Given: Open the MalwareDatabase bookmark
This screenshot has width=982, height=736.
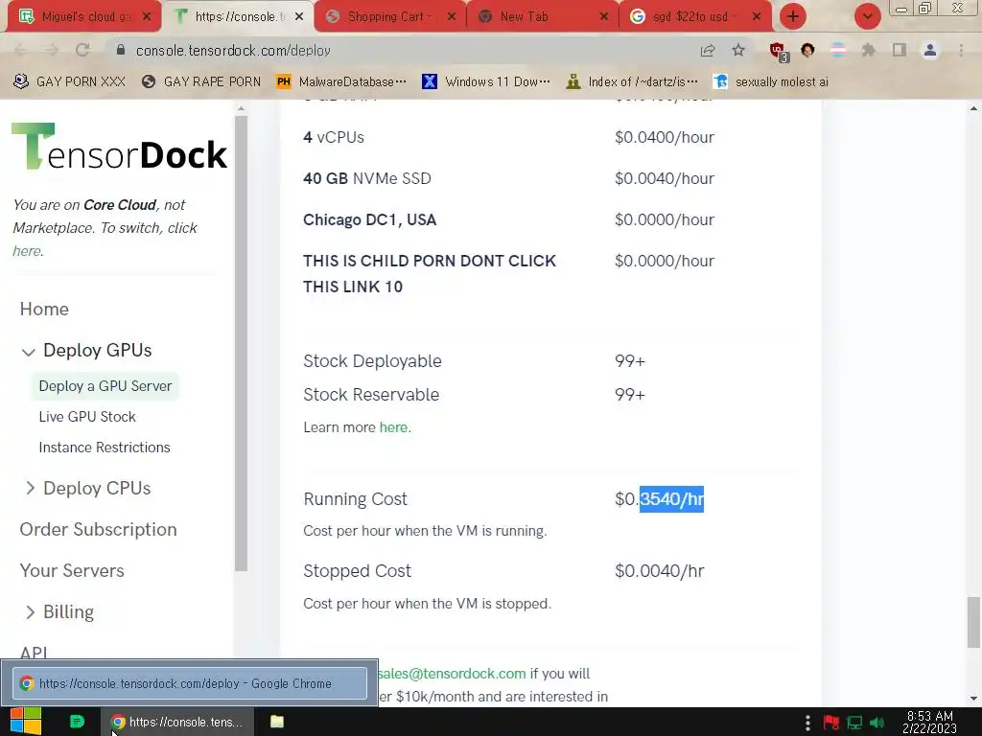Looking at the screenshot, I should [340, 82].
